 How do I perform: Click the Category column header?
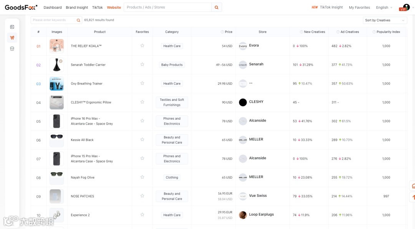(172, 32)
